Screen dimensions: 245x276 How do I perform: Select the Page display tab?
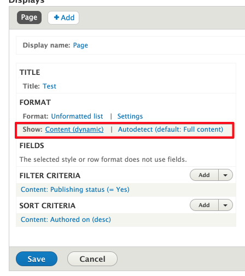click(29, 17)
